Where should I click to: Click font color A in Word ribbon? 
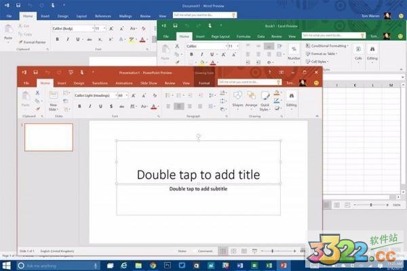(x=142, y=39)
